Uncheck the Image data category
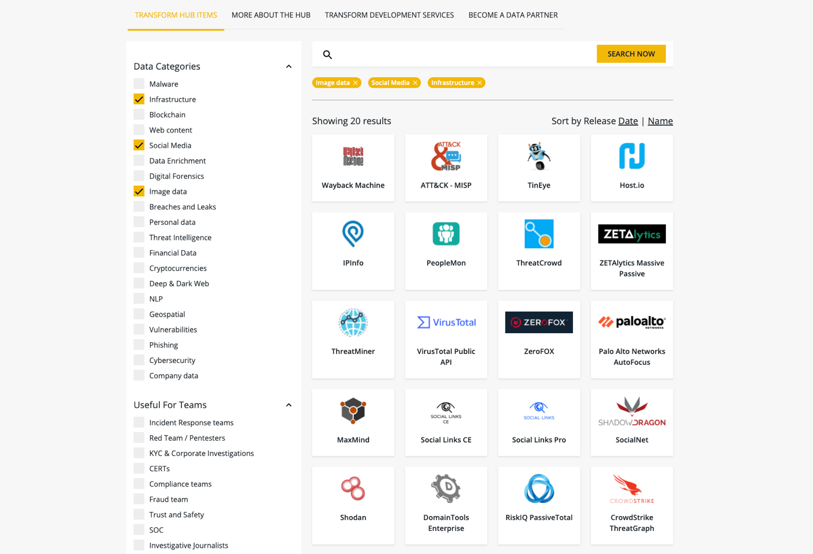This screenshot has height=554, width=813. click(139, 191)
